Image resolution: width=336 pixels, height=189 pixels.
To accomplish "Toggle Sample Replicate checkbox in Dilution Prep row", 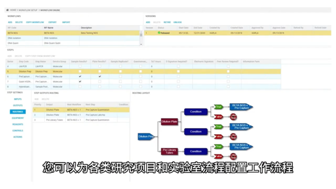I will click(x=120, y=71).
